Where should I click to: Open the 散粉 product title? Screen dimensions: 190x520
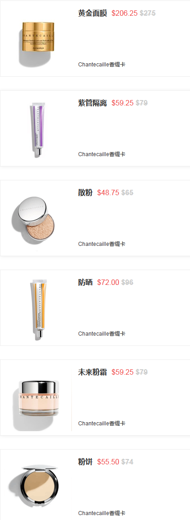coord(85,192)
